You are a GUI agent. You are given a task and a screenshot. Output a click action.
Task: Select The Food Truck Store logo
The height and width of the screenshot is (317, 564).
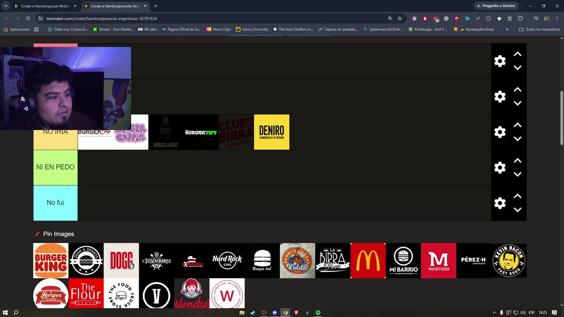tap(121, 293)
